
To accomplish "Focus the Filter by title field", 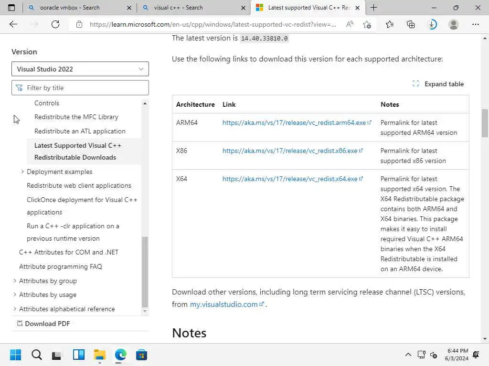I will [x=80, y=88].
